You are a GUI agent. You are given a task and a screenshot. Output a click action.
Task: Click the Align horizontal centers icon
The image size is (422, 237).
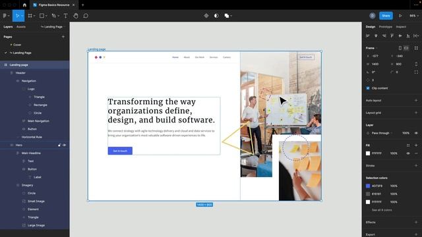pos(376,36)
